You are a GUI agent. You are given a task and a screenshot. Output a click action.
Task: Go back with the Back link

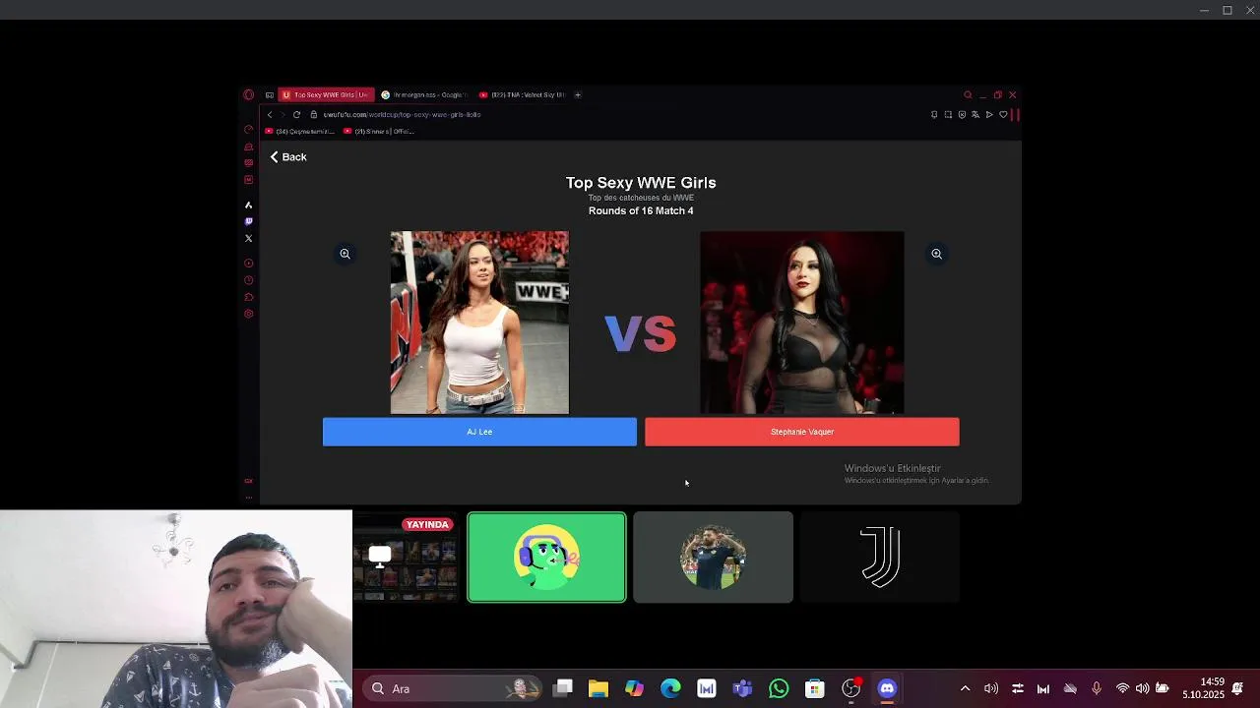(x=288, y=157)
